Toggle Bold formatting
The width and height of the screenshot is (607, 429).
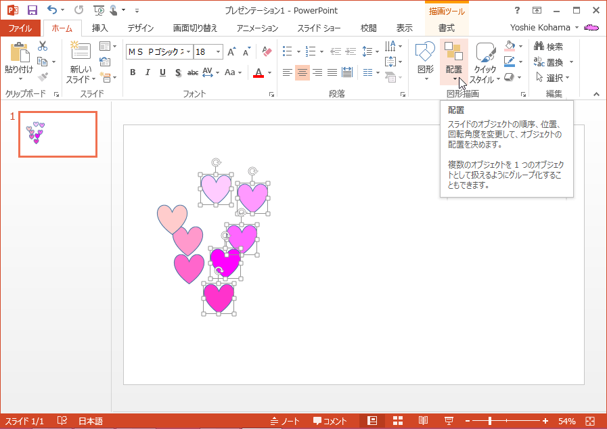(133, 72)
